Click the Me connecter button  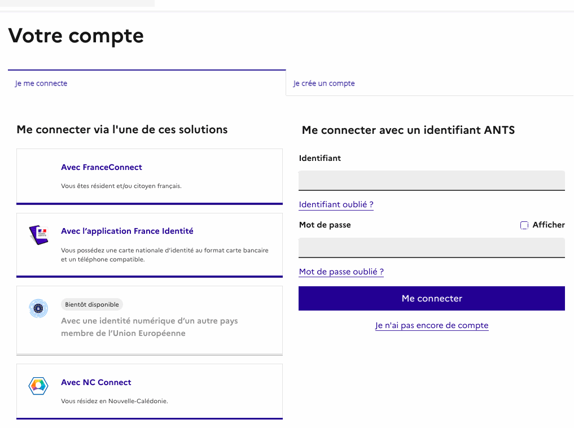(432, 298)
